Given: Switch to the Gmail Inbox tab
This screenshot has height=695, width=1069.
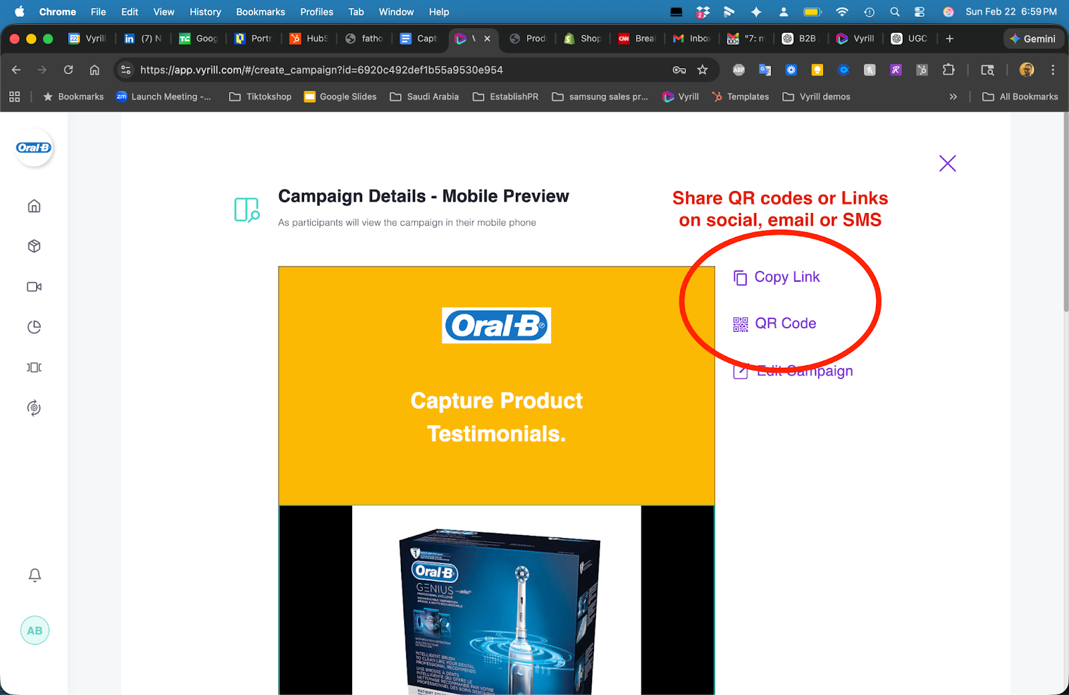Looking at the screenshot, I should (692, 38).
